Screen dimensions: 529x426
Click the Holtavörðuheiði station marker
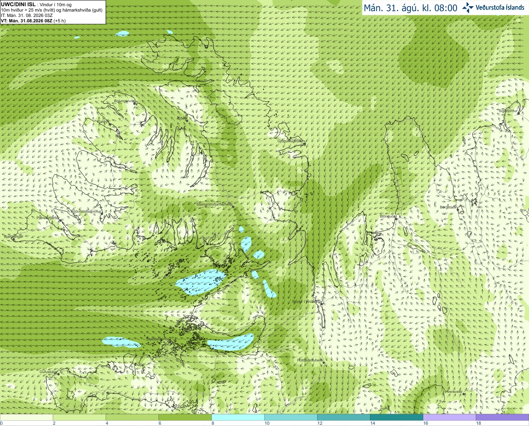point(324,363)
